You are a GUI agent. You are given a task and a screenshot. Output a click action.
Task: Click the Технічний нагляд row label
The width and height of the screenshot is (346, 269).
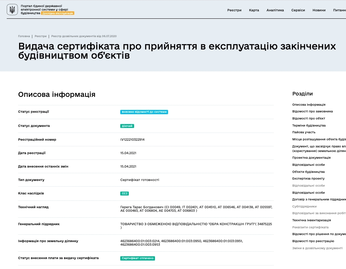click(33, 207)
